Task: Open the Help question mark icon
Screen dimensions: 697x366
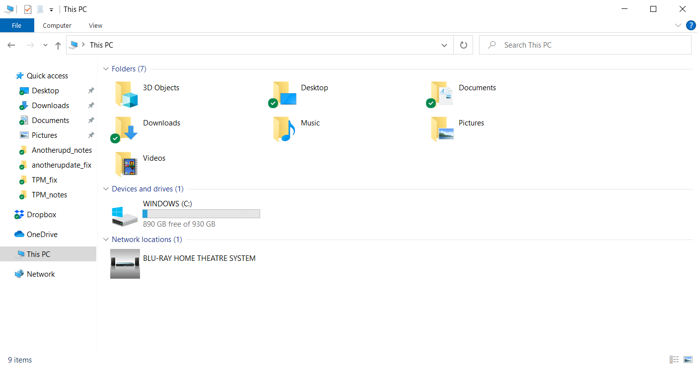Action: (x=691, y=25)
